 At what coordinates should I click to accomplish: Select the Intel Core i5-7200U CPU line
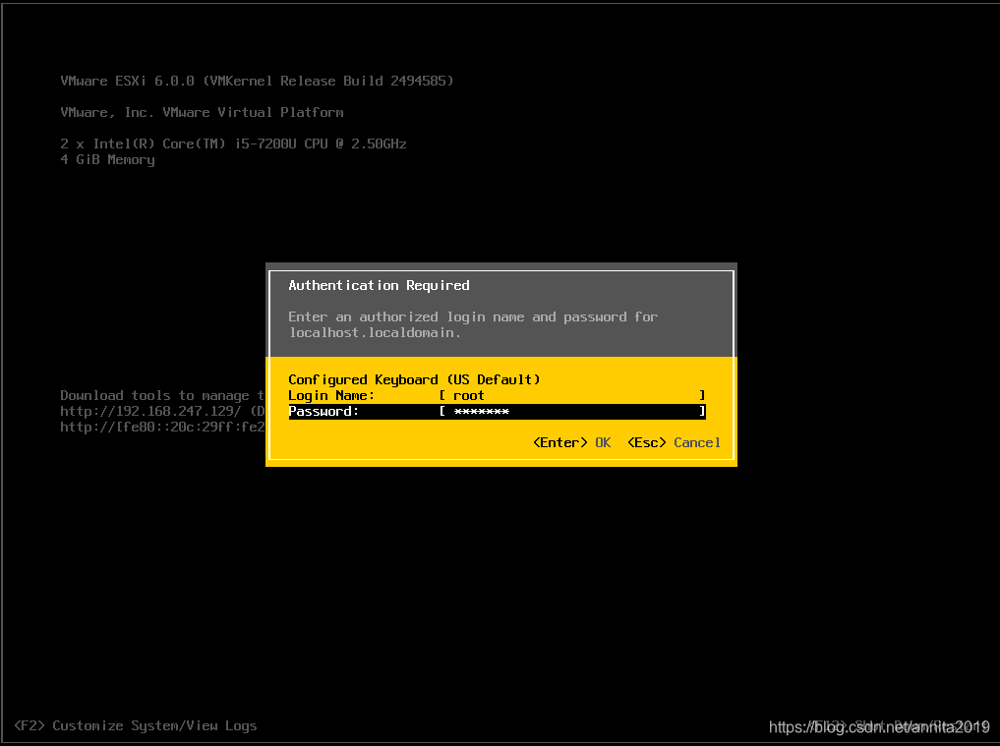coord(233,143)
